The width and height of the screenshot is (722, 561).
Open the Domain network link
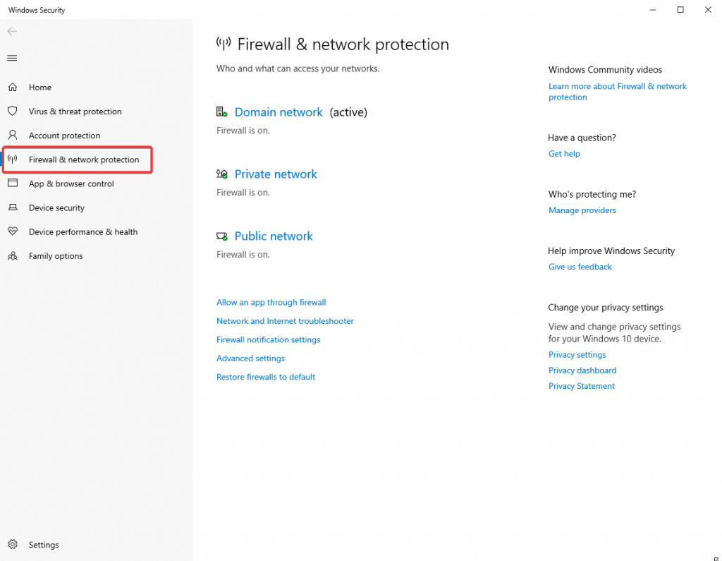pyautogui.click(x=279, y=112)
